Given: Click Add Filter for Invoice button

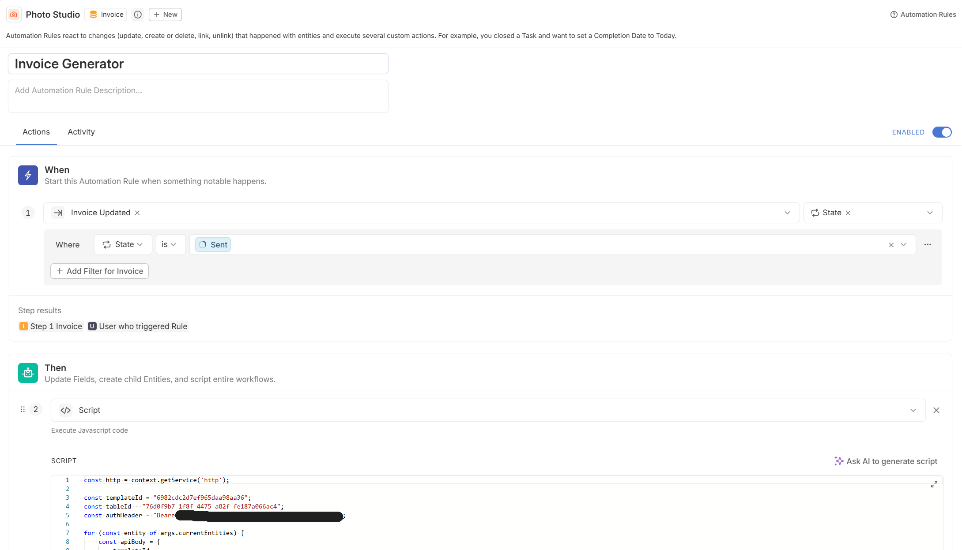Looking at the screenshot, I should coord(99,271).
